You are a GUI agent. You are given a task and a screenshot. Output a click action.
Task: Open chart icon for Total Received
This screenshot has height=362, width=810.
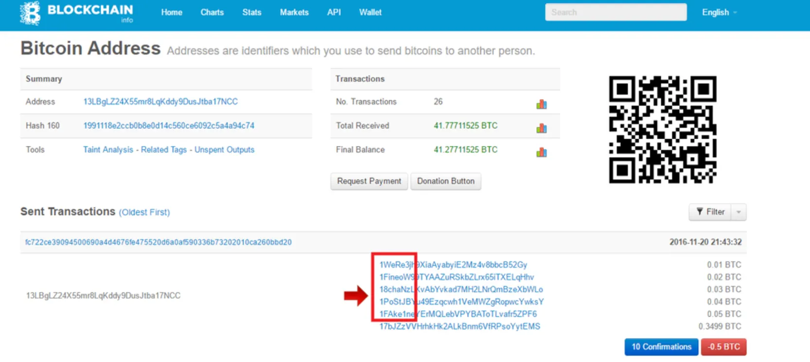(x=541, y=128)
